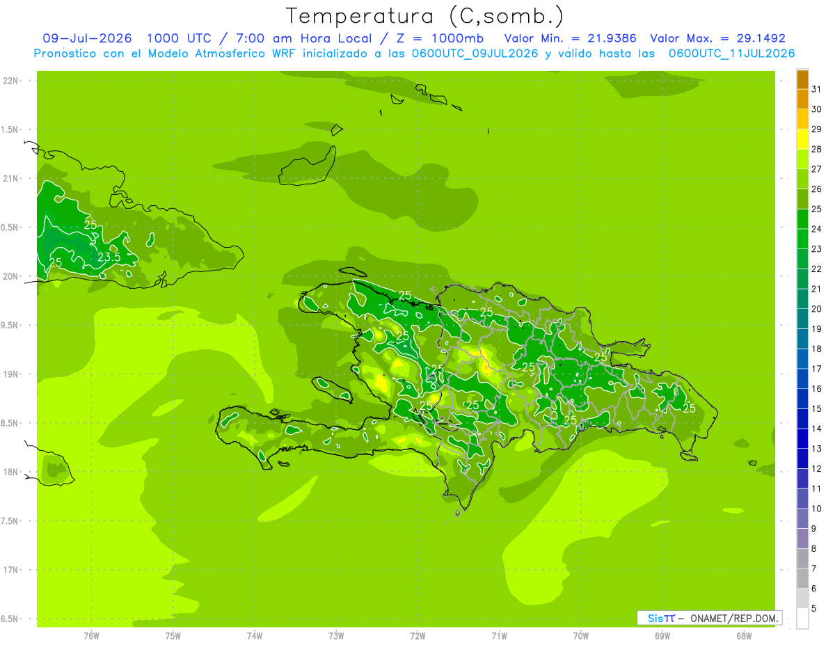The width and height of the screenshot is (835, 645).
Task: Pick the yellow swatch between 28 and 29
Action: [802, 139]
